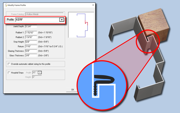This screenshot has height=113, width=180.
Task: Open the Profile dropdown arrow
Action: tap(62, 20)
